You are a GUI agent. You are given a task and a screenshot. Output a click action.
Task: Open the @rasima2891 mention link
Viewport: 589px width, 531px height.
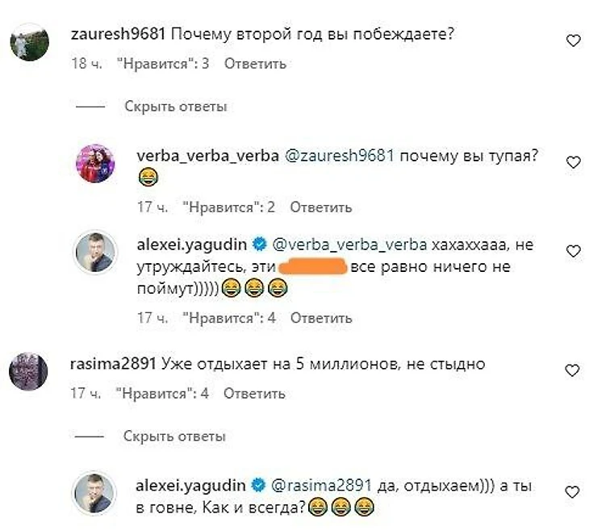click(321, 486)
